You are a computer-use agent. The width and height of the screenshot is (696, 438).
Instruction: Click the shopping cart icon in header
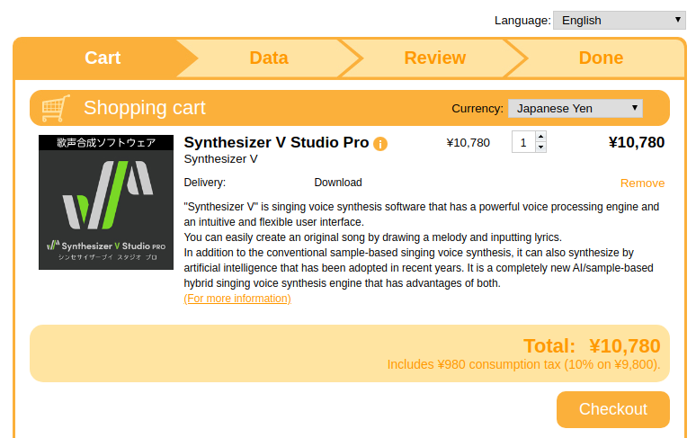tap(56, 108)
